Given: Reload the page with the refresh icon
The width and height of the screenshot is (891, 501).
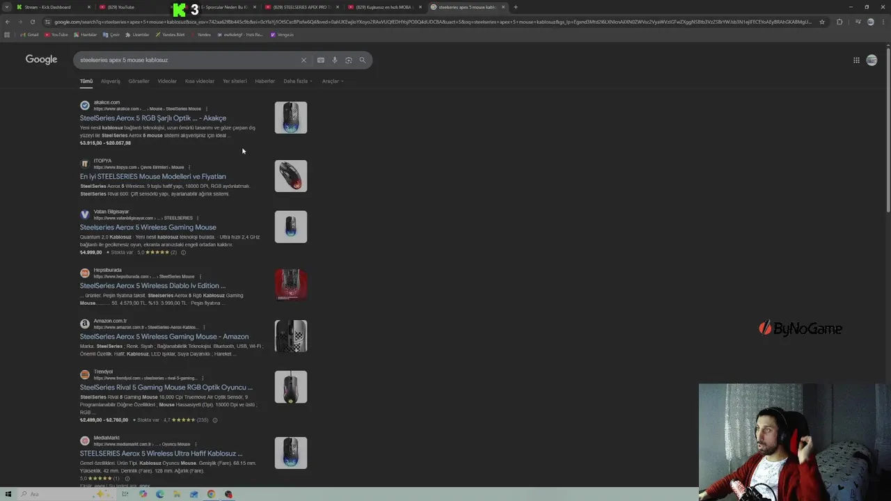Looking at the screenshot, I should tap(32, 22).
